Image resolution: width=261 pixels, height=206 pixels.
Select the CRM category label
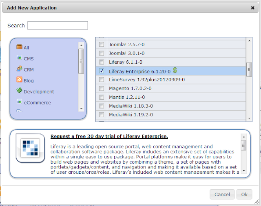pos(29,70)
